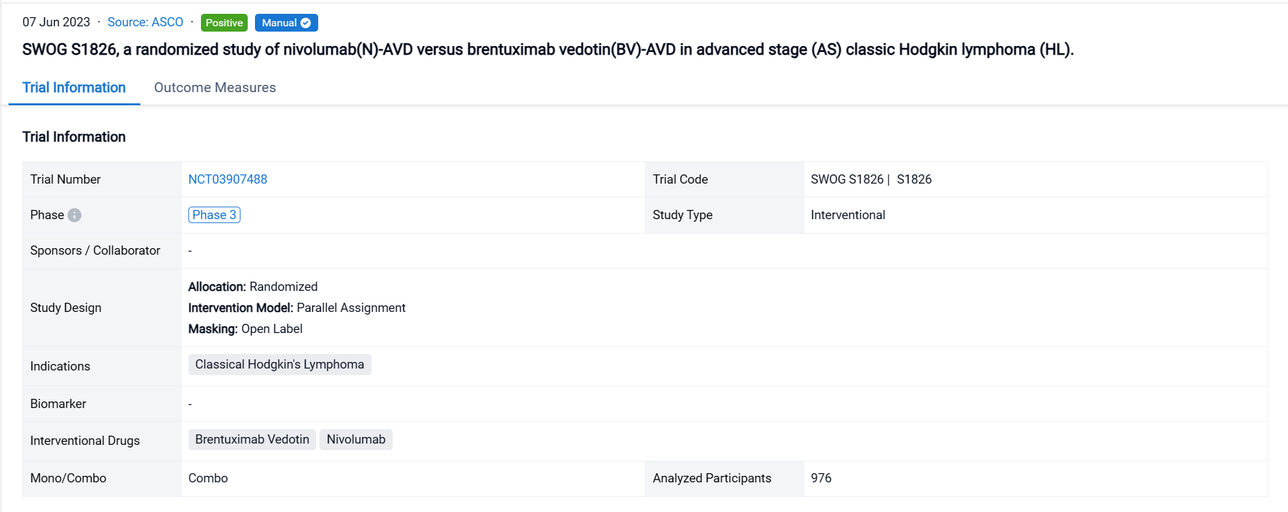Screen dimensions: 1288x512
Task: Click the Trial Information section heading
Action: 74,137
